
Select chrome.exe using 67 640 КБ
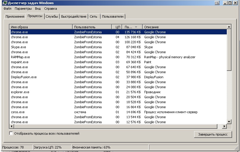[118, 67]
